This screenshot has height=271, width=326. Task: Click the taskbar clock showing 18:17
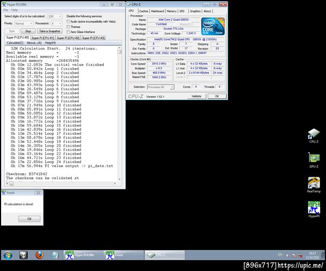click(312, 255)
